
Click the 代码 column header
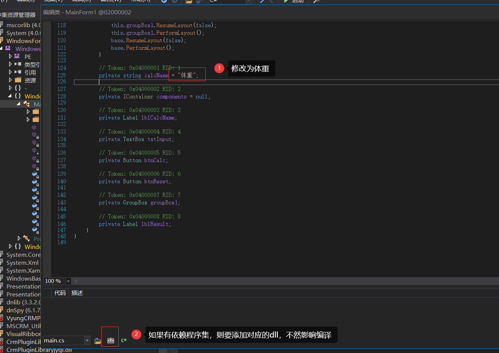(60, 293)
